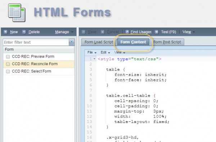The height and width of the screenshot is (142, 216).
Task: Open the Manage dropdown menu
Action: 64,32
